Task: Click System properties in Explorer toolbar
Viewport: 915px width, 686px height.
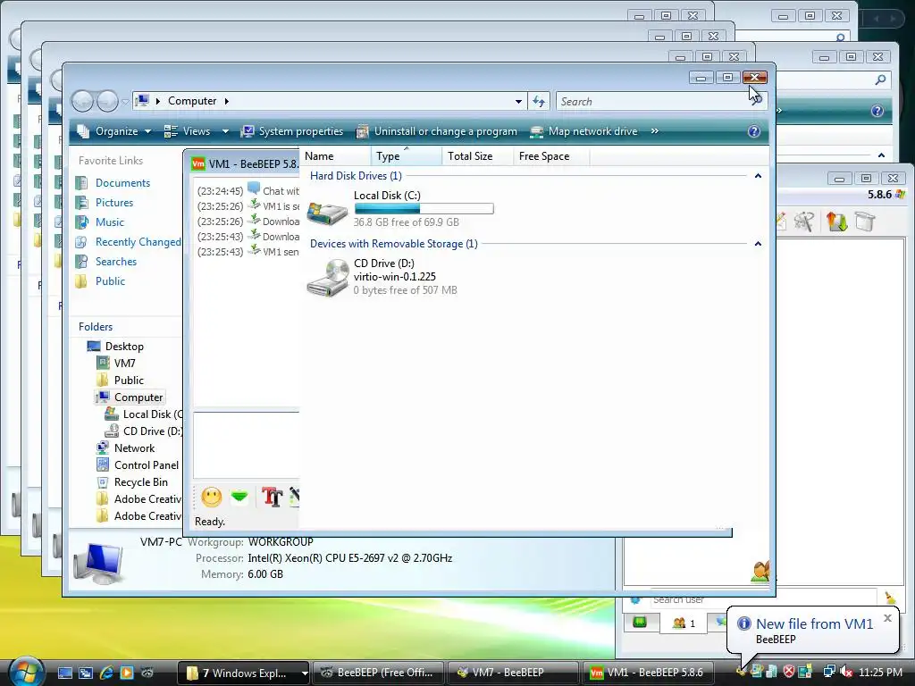Action: [x=292, y=131]
